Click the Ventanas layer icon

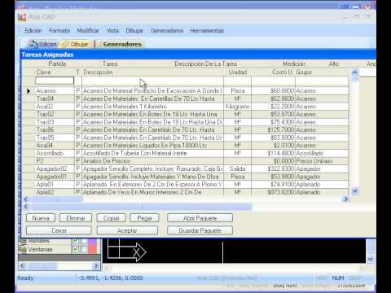23,249
